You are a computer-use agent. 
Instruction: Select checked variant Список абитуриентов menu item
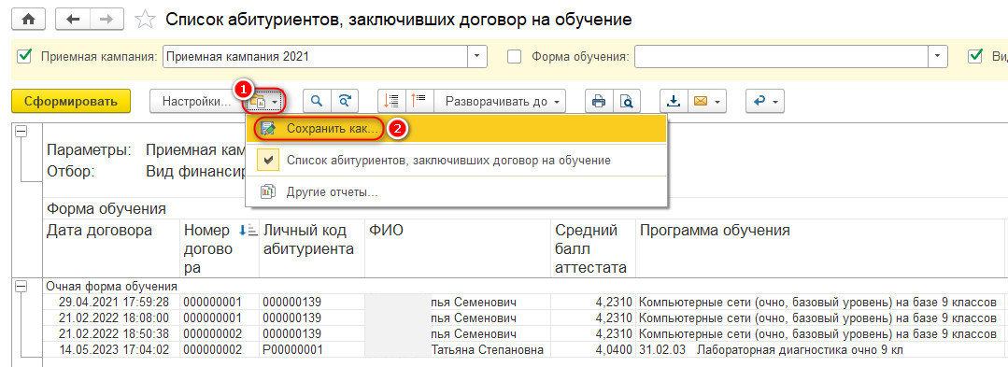pos(457,160)
